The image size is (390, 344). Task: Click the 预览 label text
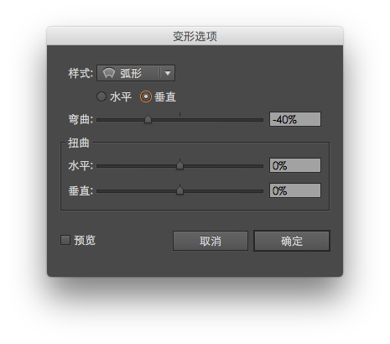pos(85,240)
